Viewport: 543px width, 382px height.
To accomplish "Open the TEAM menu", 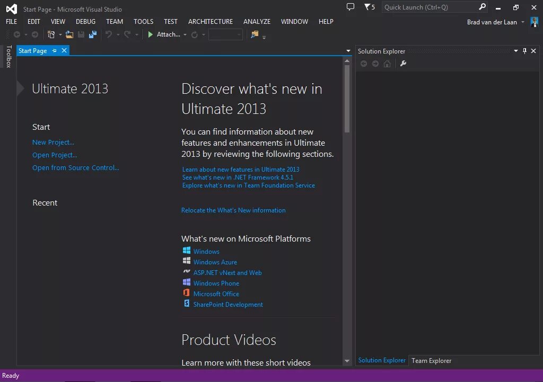I will (x=115, y=21).
